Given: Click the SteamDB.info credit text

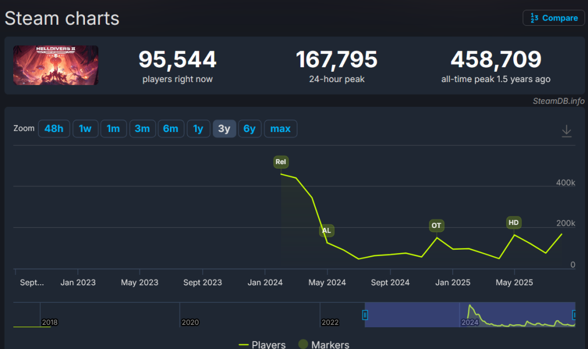Looking at the screenshot, I should [559, 101].
